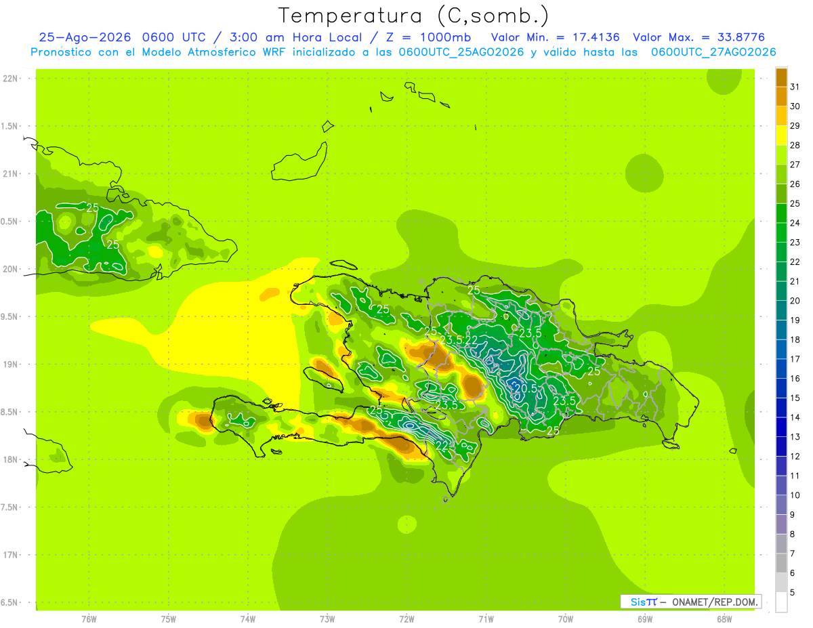
Task: Click the '69W' longitude axis label
Action: (x=645, y=619)
